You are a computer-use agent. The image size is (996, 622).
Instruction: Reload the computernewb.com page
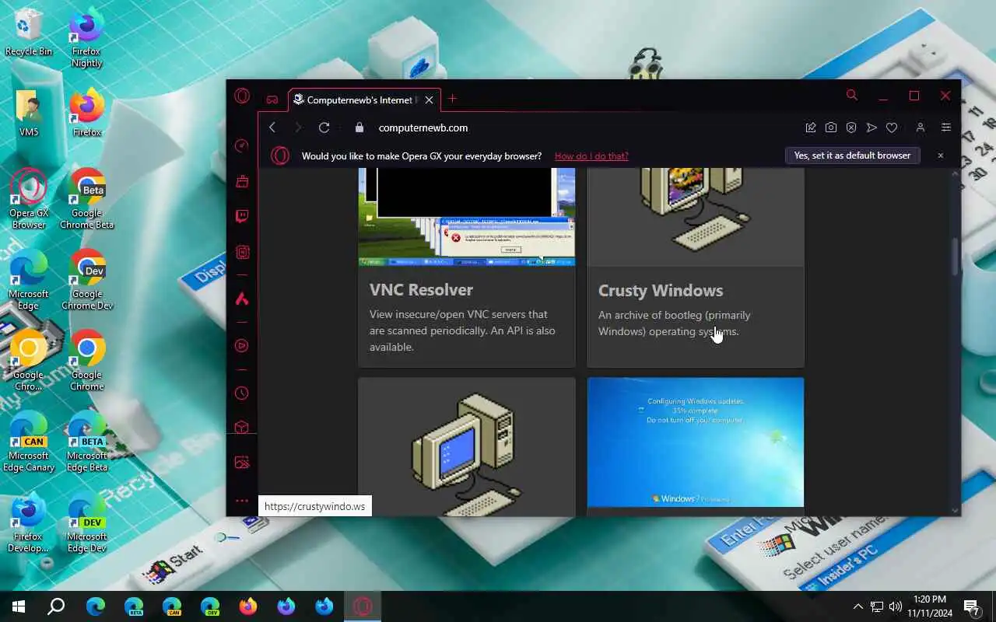(x=324, y=128)
